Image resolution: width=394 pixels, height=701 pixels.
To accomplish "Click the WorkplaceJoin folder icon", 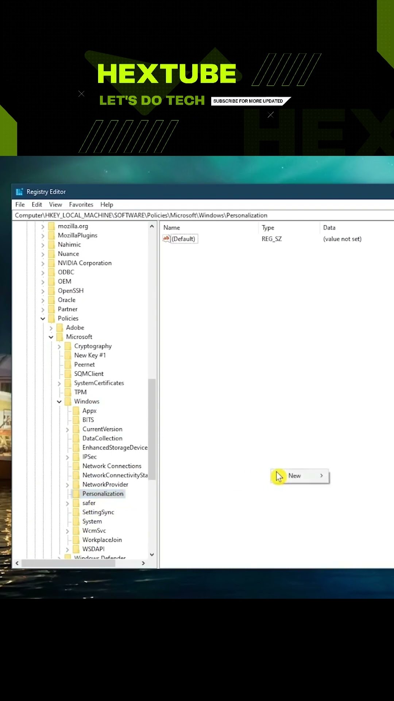I will click(x=76, y=540).
